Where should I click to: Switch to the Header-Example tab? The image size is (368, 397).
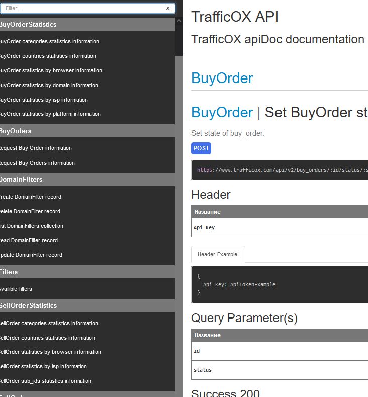point(218,255)
